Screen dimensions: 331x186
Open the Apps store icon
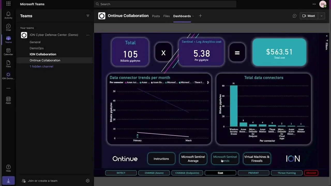coord(8,100)
